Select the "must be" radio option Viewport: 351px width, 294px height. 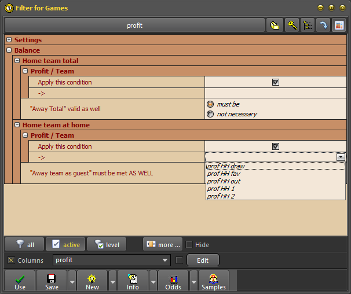[x=210, y=104]
